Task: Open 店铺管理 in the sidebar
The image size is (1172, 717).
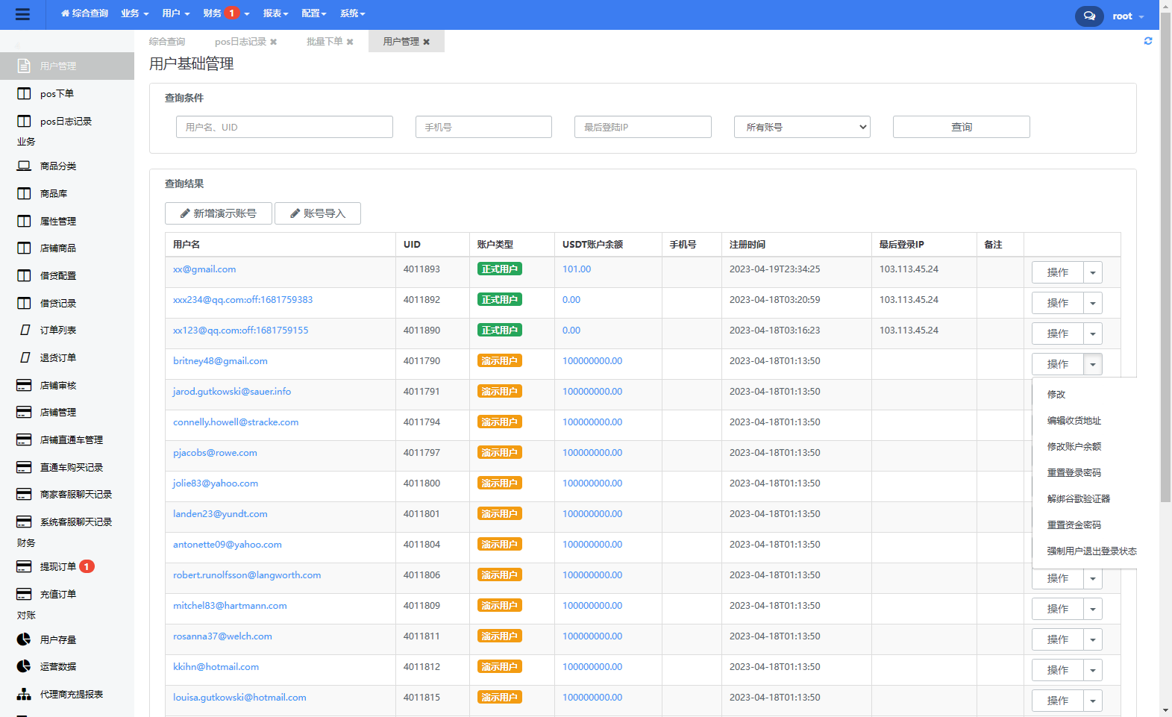Action: (x=67, y=412)
